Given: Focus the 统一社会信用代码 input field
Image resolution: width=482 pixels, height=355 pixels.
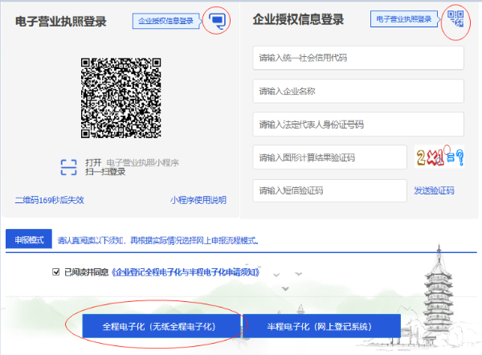Looking at the screenshot, I should pos(358,58).
